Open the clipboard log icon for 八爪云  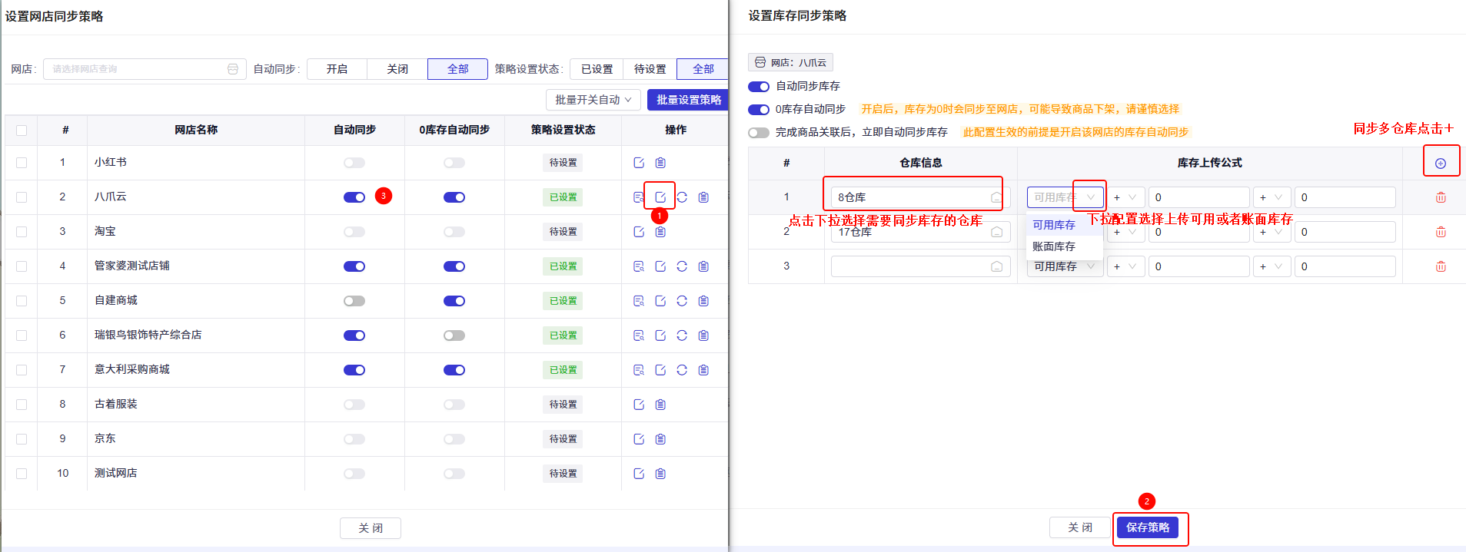(x=703, y=197)
